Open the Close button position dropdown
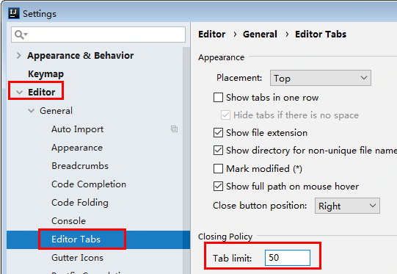 tap(347, 206)
